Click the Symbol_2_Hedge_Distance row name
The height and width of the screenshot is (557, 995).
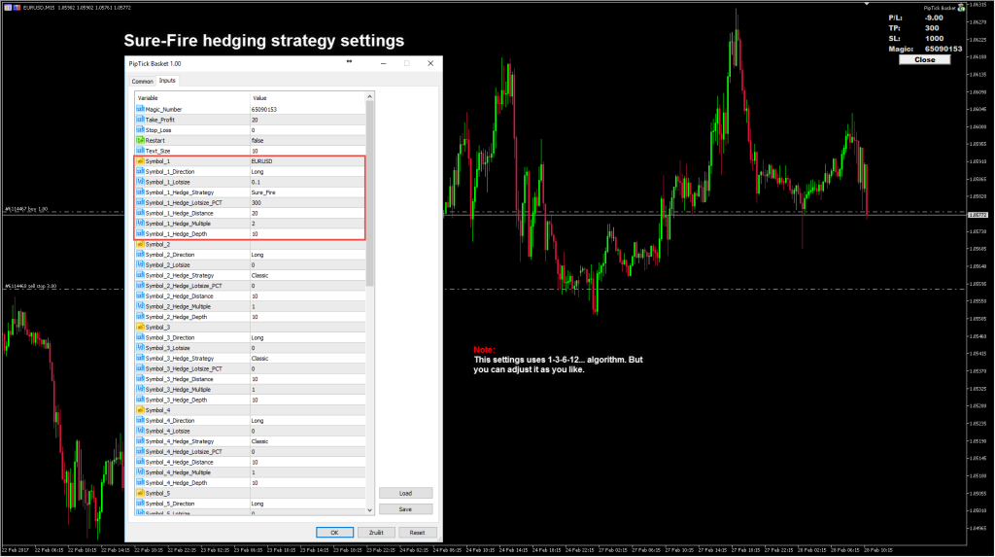tap(179, 296)
